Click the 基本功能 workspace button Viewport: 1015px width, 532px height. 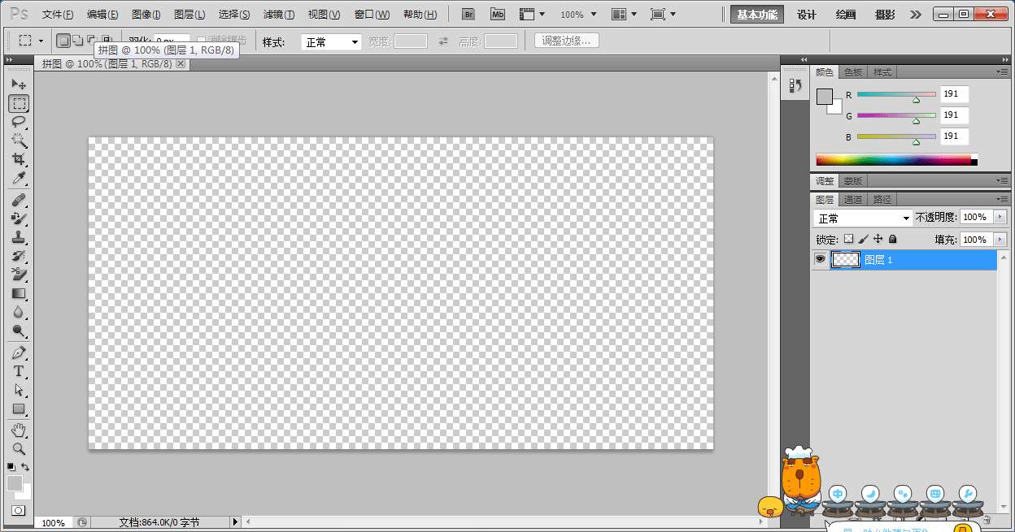(757, 15)
